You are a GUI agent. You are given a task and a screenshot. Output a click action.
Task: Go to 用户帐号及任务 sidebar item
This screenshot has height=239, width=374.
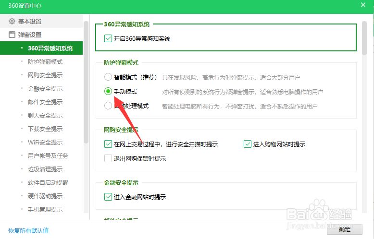tap(48, 155)
